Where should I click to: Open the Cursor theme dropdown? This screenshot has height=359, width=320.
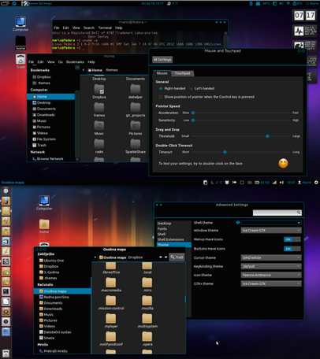pos(271,257)
